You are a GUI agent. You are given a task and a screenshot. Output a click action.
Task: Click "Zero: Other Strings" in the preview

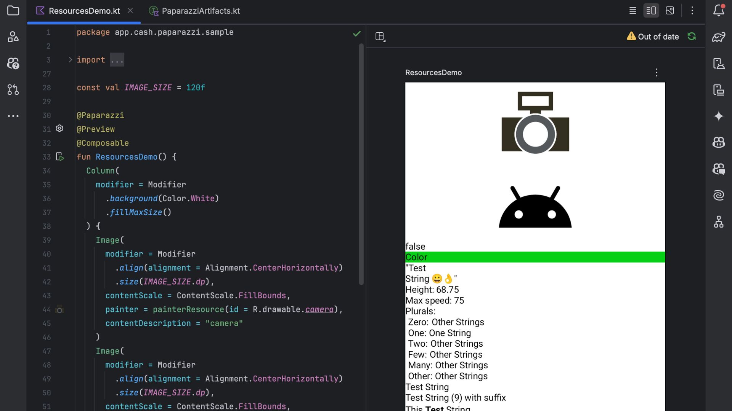446,322
